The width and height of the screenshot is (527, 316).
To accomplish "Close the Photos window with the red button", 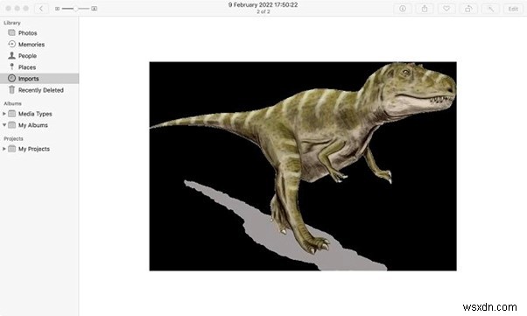I will (9, 9).
